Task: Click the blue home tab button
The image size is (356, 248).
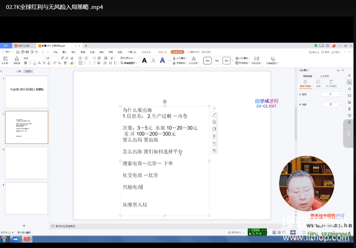Action: coord(5,46)
